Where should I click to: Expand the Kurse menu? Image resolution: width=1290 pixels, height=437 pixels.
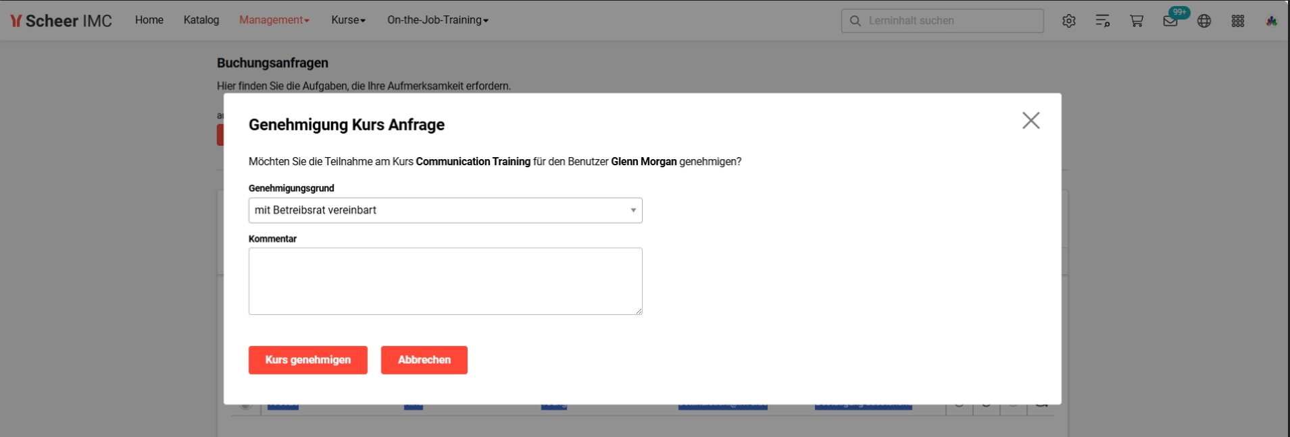coord(349,20)
